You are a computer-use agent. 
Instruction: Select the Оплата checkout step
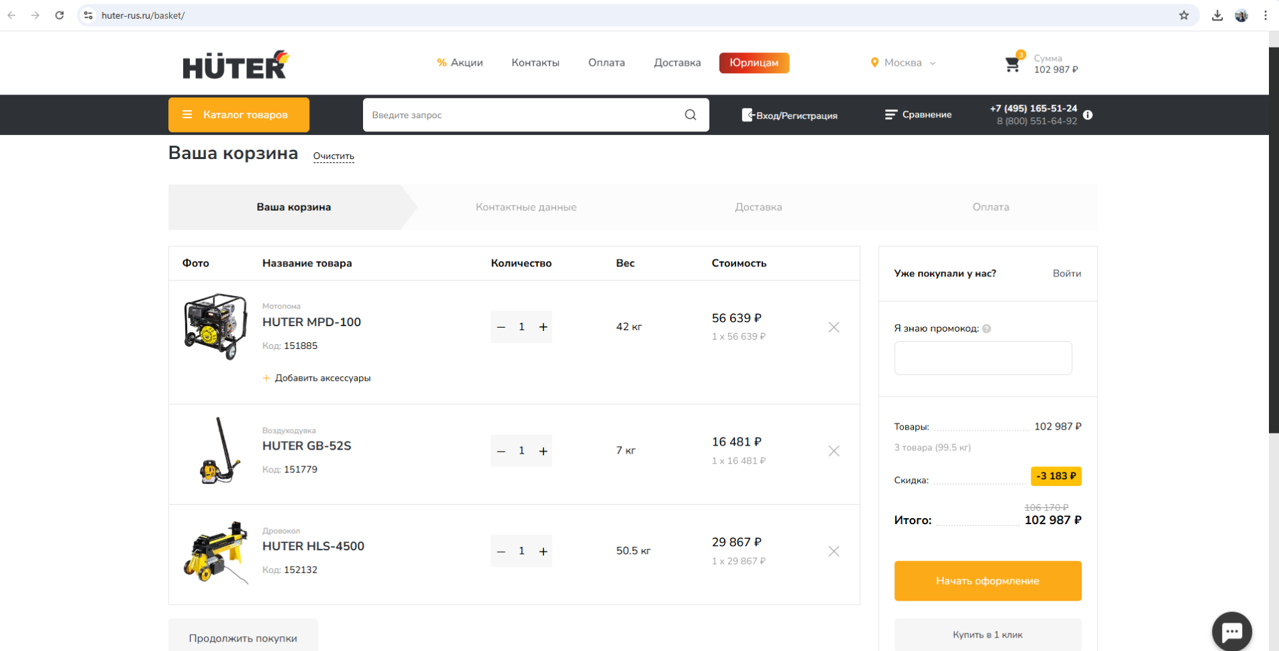coord(990,207)
